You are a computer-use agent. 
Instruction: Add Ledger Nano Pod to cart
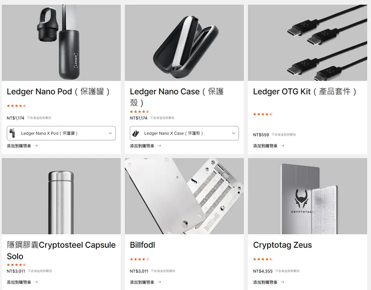coord(19,146)
